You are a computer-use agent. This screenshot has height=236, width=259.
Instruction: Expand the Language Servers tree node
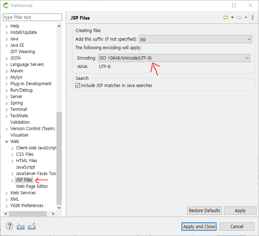(6, 65)
